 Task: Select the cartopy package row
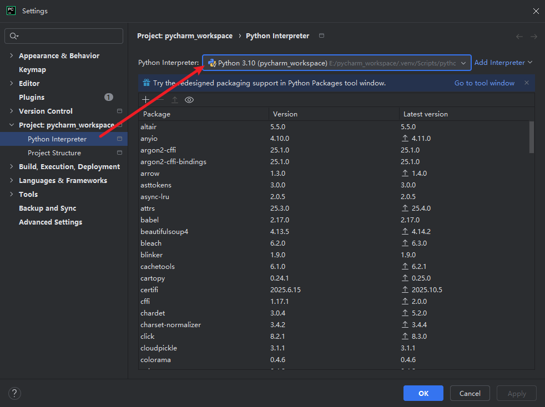coord(334,278)
